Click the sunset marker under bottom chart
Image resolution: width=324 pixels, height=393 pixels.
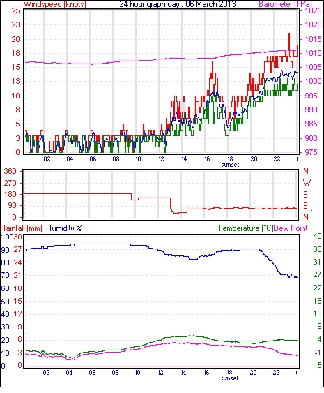(229, 378)
